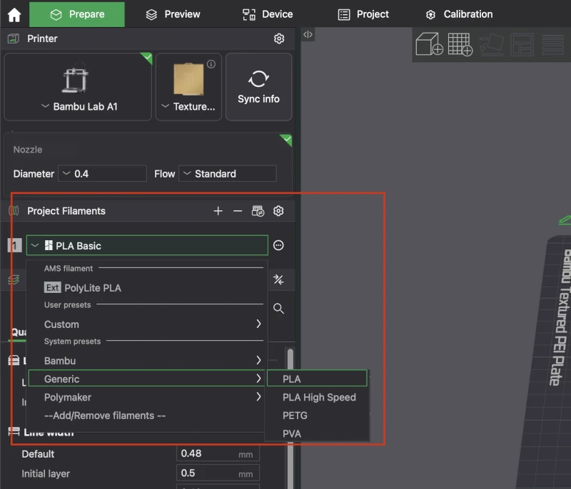Image resolution: width=571 pixels, height=489 pixels.
Task: Click the settings panel scrollbar
Action: coord(290,418)
